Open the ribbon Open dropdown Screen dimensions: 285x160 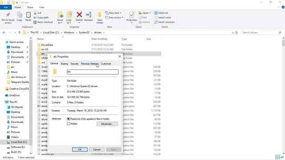(145, 13)
